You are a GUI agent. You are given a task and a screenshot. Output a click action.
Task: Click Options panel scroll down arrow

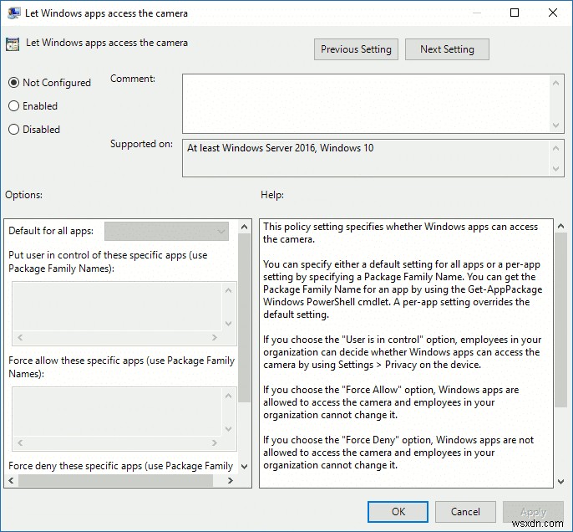245,467
